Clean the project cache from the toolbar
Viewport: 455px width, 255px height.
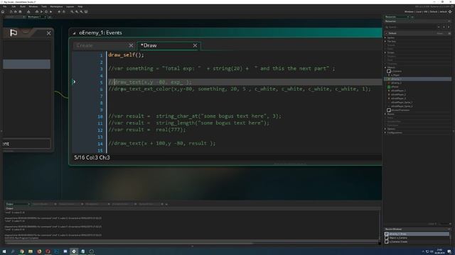pos(50,12)
